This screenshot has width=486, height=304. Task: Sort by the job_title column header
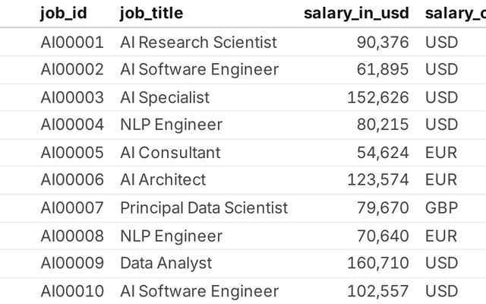tap(151, 13)
